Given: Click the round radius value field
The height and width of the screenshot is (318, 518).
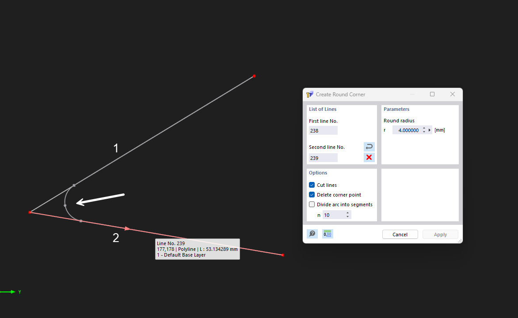Looking at the screenshot, I should (x=408, y=130).
